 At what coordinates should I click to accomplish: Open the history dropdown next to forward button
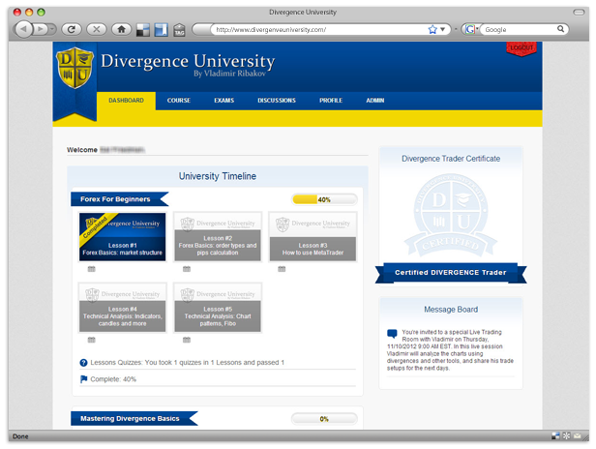(51, 29)
